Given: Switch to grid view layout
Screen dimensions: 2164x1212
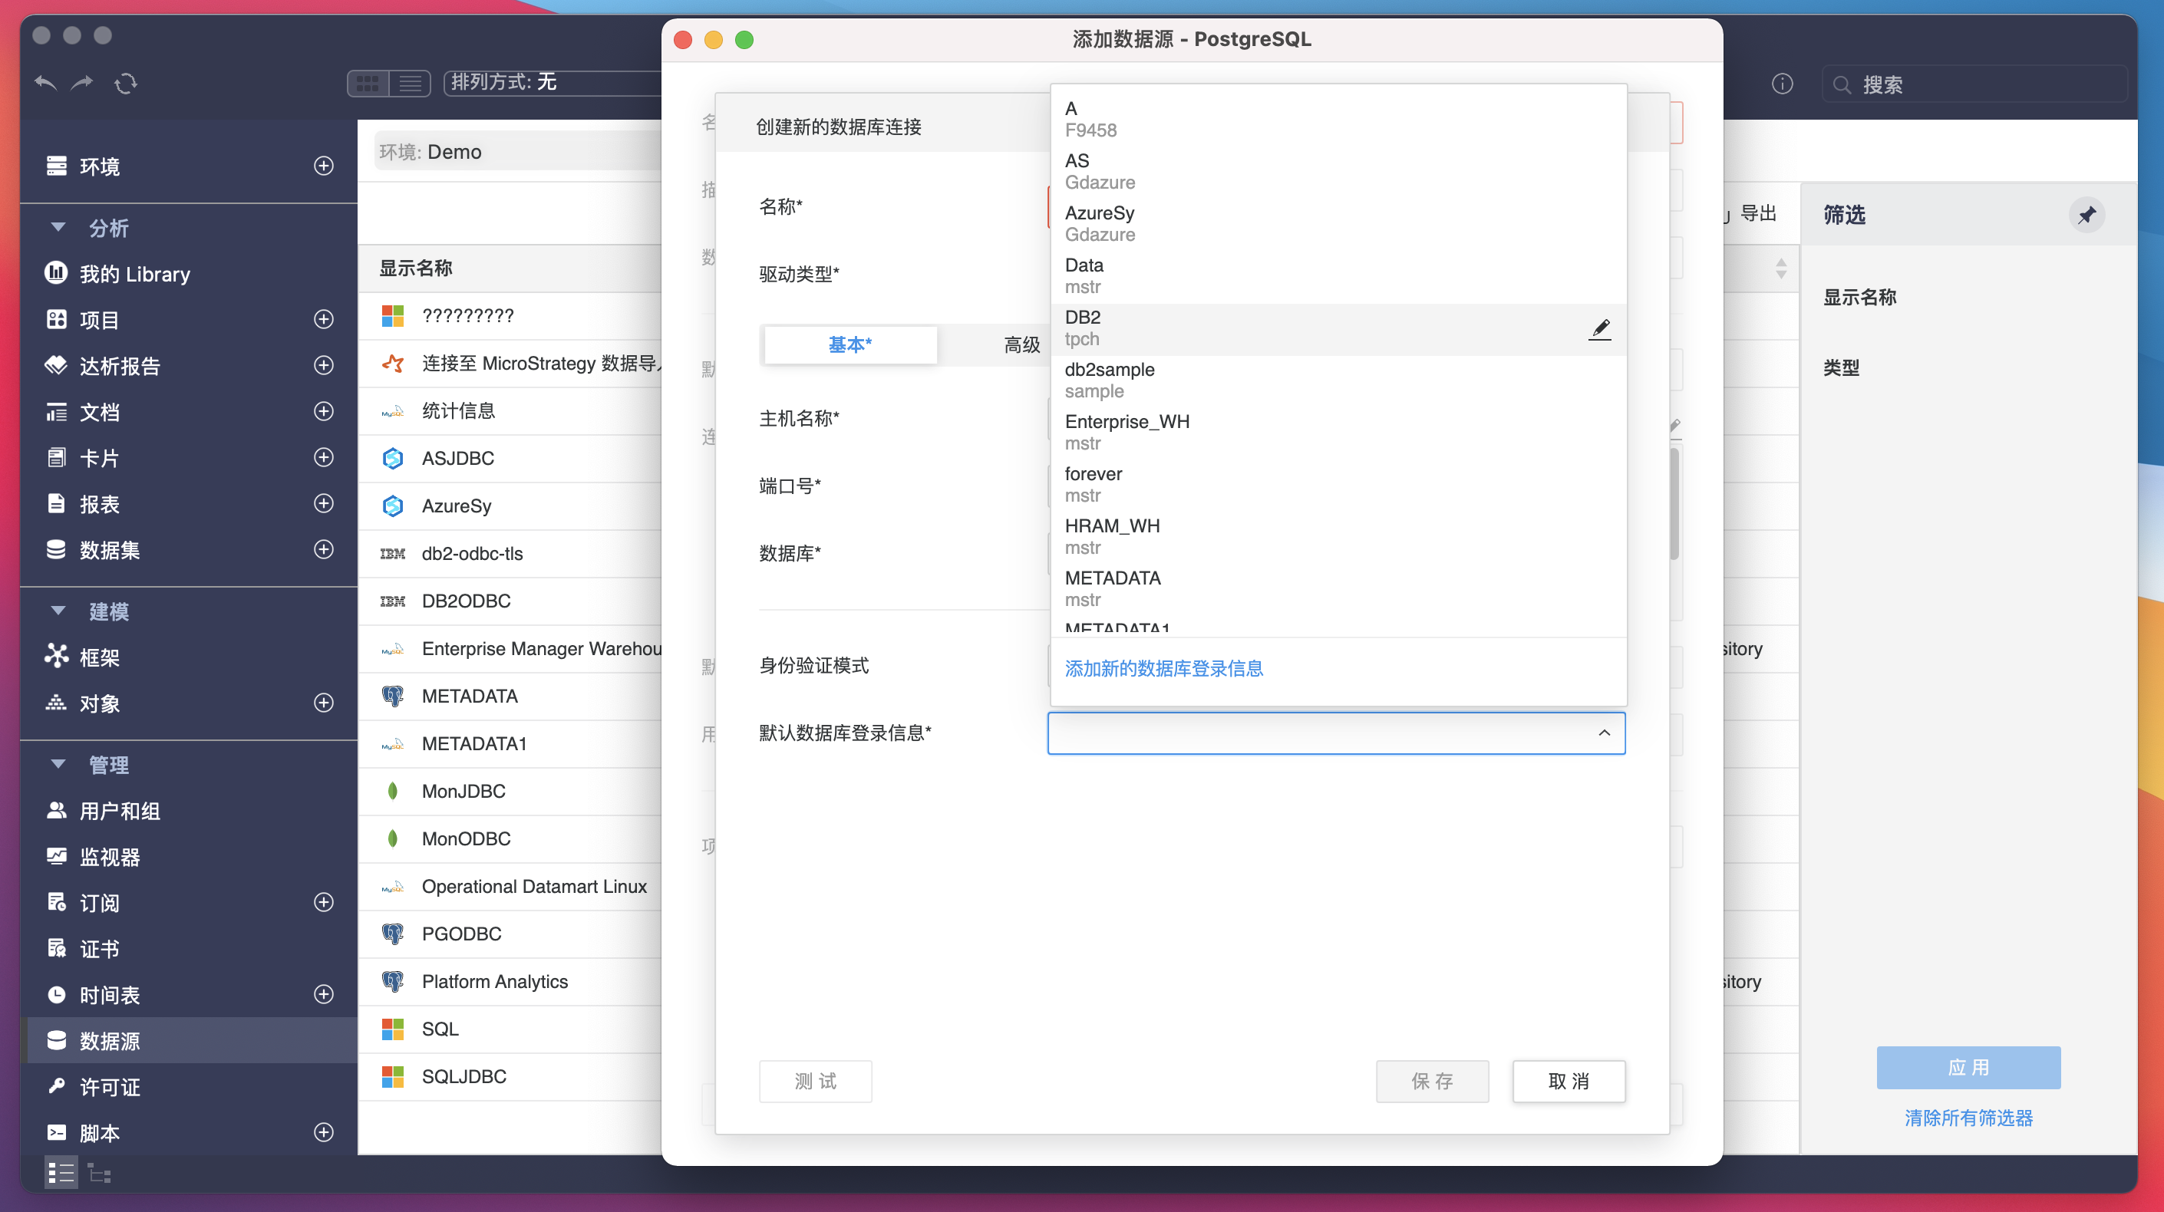Looking at the screenshot, I should [x=368, y=82].
